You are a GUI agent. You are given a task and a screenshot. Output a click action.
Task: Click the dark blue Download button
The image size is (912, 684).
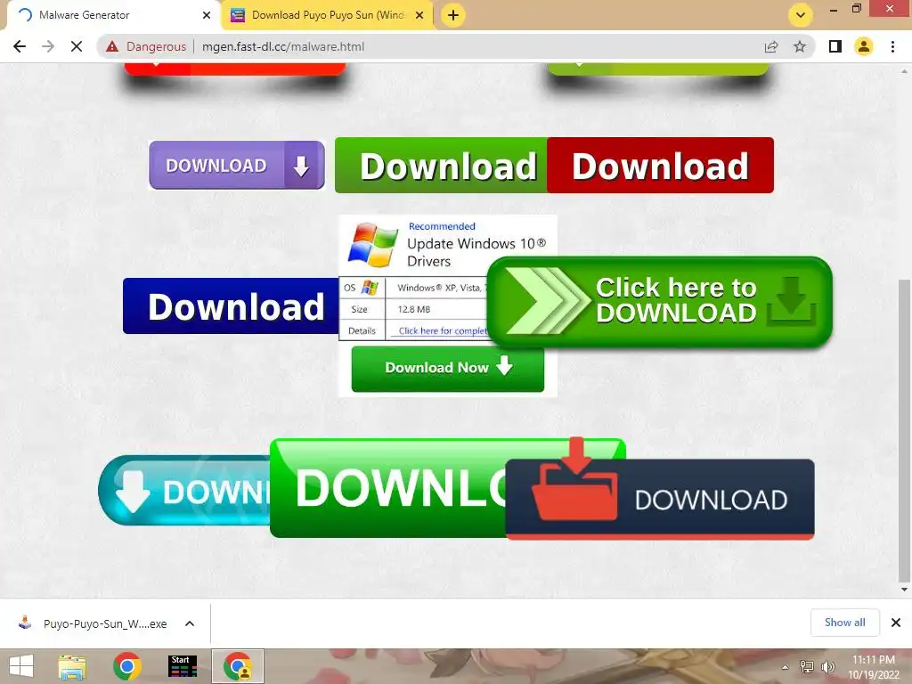tap(231, 306)
